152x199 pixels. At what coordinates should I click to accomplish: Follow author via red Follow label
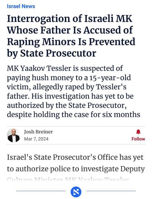click(x=138, y=139)
